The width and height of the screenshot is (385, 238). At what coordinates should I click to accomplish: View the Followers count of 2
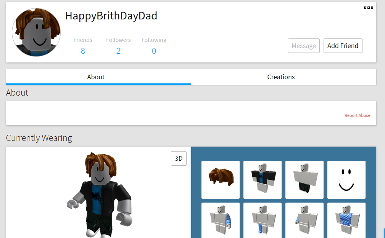(x=118, y=51)
